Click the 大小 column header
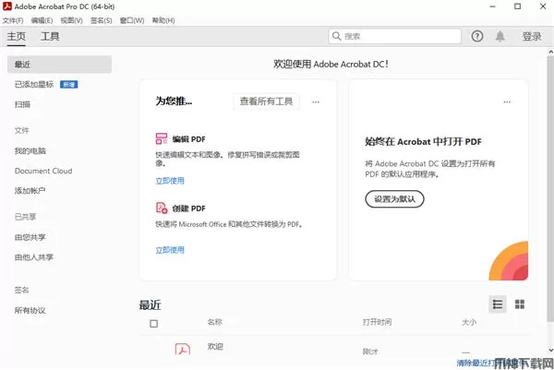Viewport: 554px width, 370px height. coord(469,322)
